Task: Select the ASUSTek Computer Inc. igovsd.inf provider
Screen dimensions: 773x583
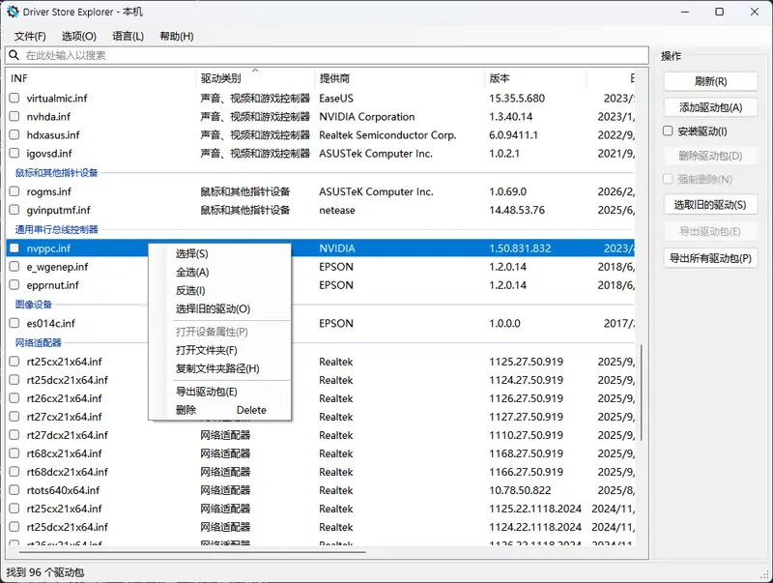Action: (x=376, y=154)
